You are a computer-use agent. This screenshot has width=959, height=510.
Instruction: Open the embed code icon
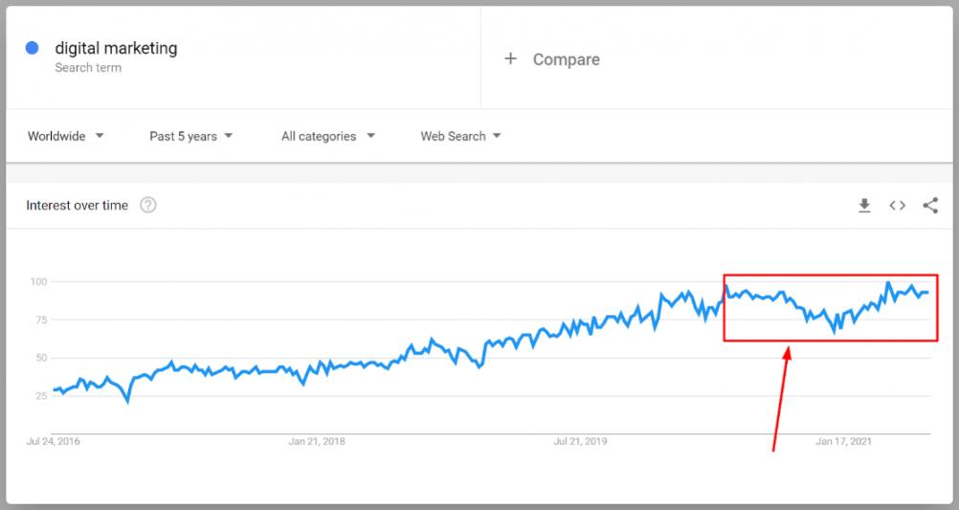(x=897, y=205)
